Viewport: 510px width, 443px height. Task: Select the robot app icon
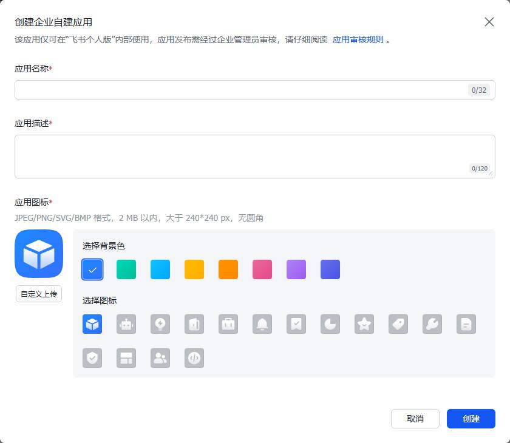pyautogui.click(x=126, y=324)
